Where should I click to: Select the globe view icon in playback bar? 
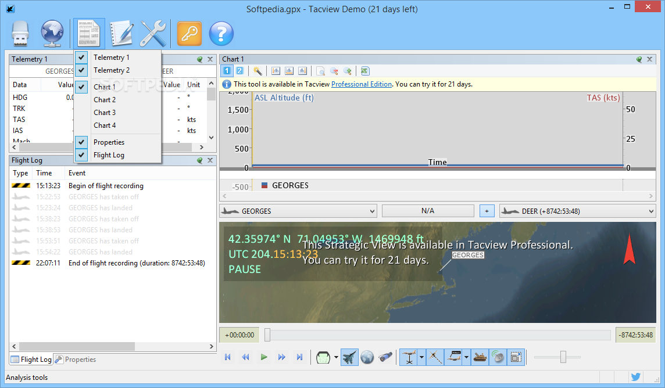point(367,357)
